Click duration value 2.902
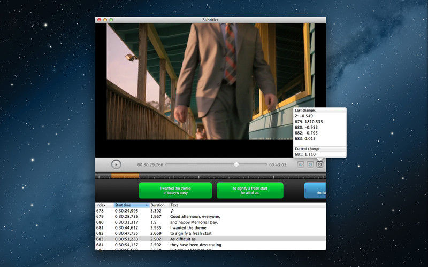The width and height of the screenshot is (428, 267). pyautogui.click(x=156, y=239)
